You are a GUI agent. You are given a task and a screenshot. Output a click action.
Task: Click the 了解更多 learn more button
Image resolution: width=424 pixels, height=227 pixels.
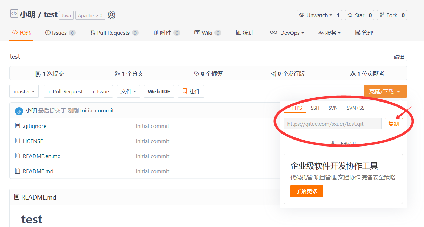[x=306, y=191]
